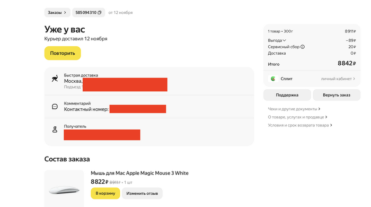Click the Split logo icon
The width and height of the screenshot is (371, 207).
tap(273, 79)
